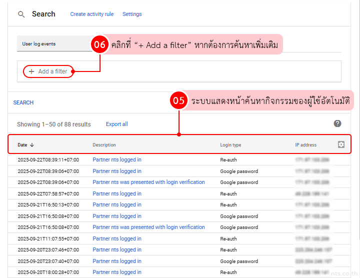Open the 07:58:57 Partner nts logged in entry
This screenshot has width=360, height=278.
click(x=117, y=193)
